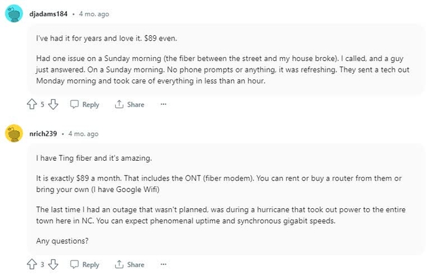Image resolution: width=434 pixels, height=276 pixels.
Task: Open more options on nrich239's comment
Action: coord(163,264)
